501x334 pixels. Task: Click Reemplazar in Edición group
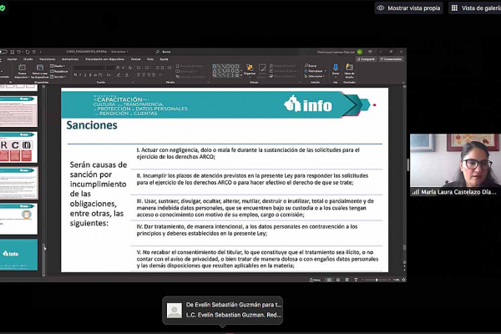click(x=315, y=71)
